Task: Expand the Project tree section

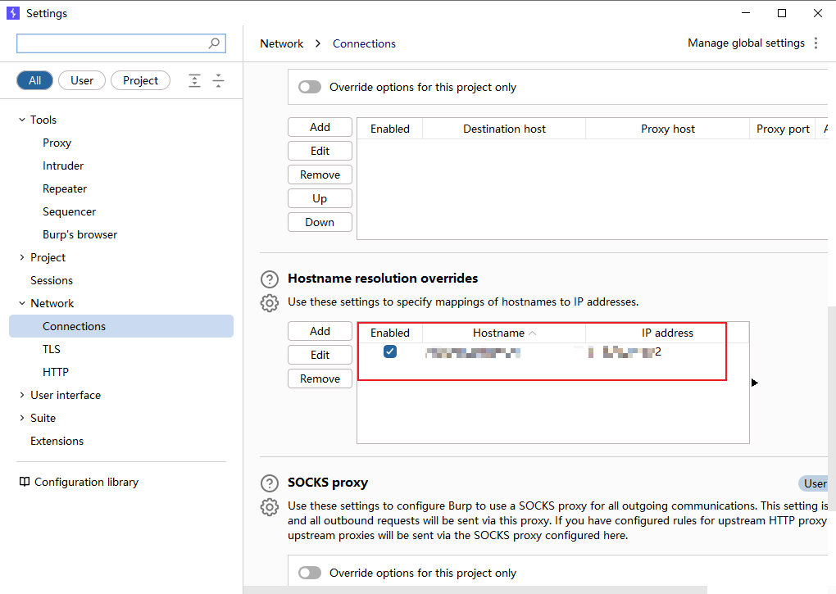Action: pos(22,257)
